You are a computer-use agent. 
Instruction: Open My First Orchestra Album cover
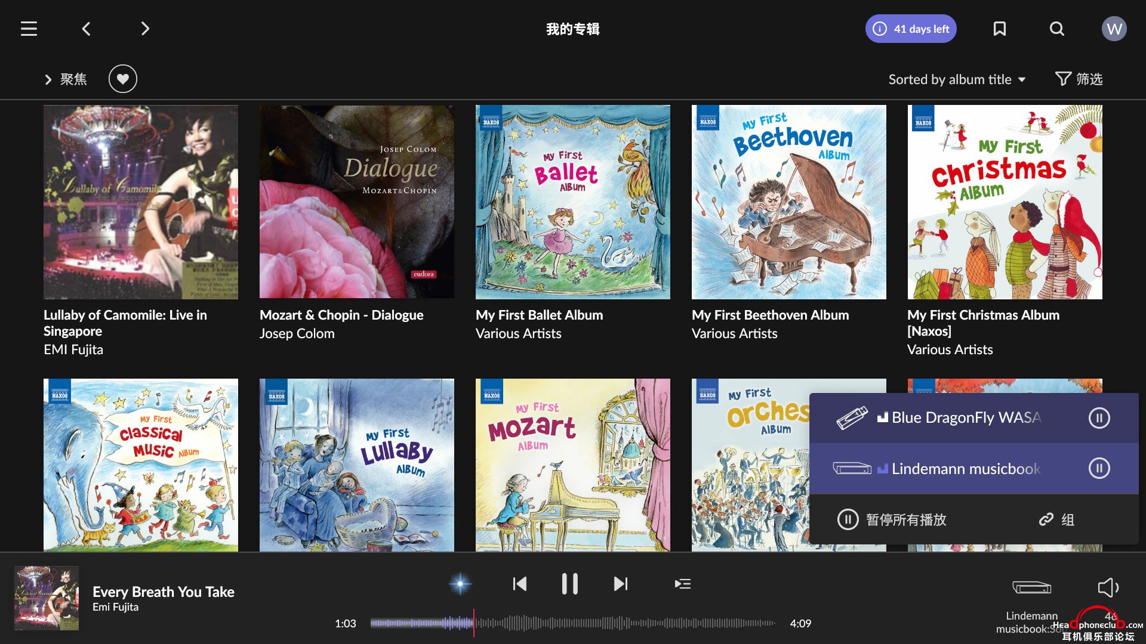(750, 465)
